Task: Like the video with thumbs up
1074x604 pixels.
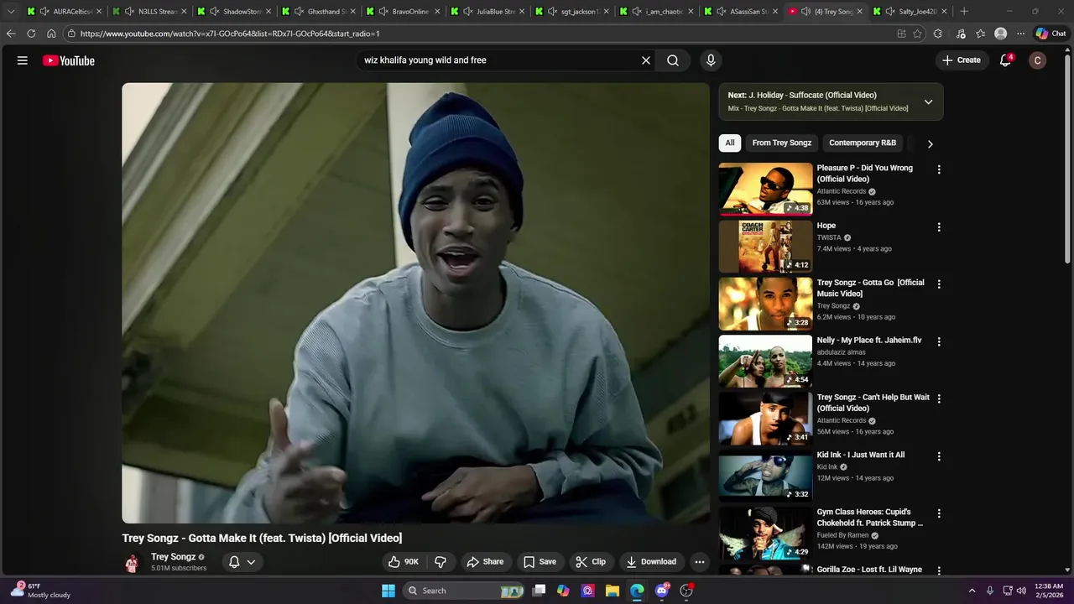Action: coord(404,562)
